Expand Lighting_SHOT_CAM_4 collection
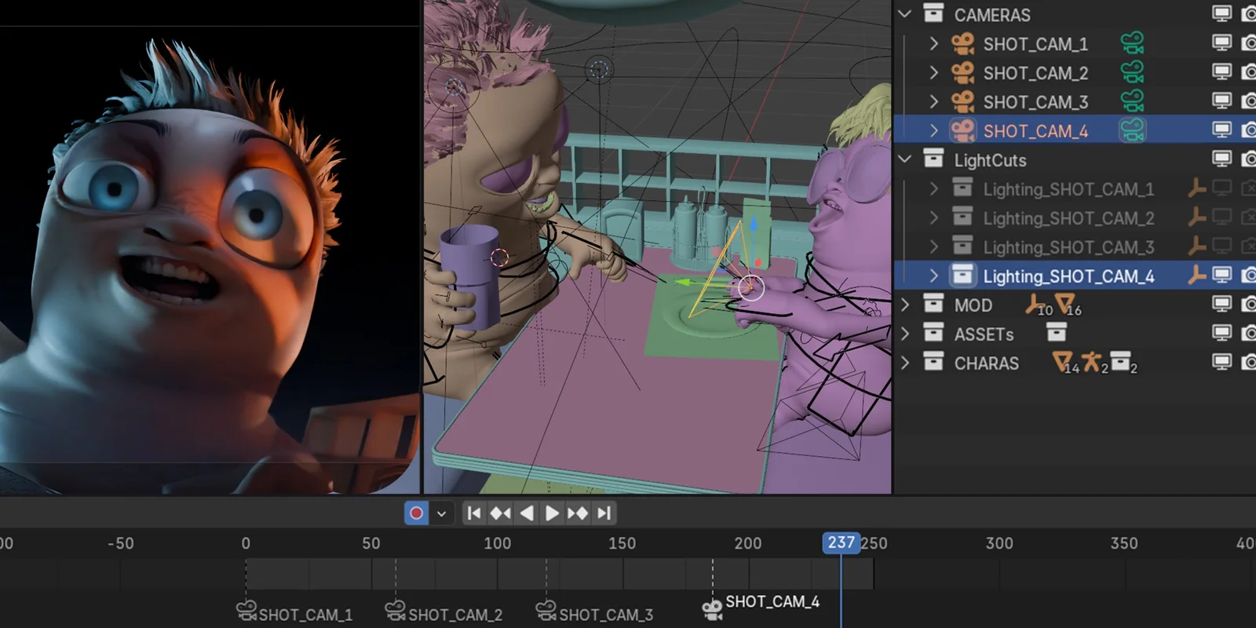1256x628 pixels. (933, 276)
